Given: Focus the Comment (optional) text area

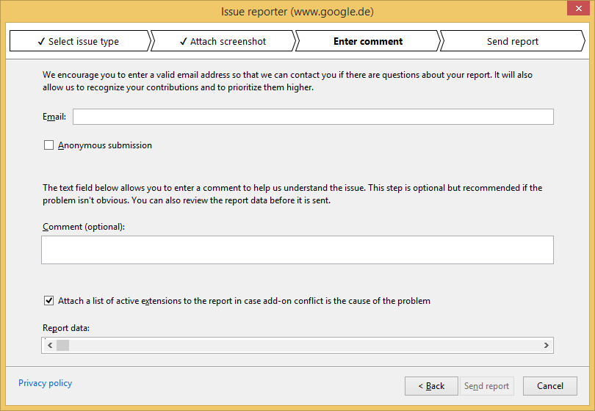Looking at the screenshot, I should 297,250.
